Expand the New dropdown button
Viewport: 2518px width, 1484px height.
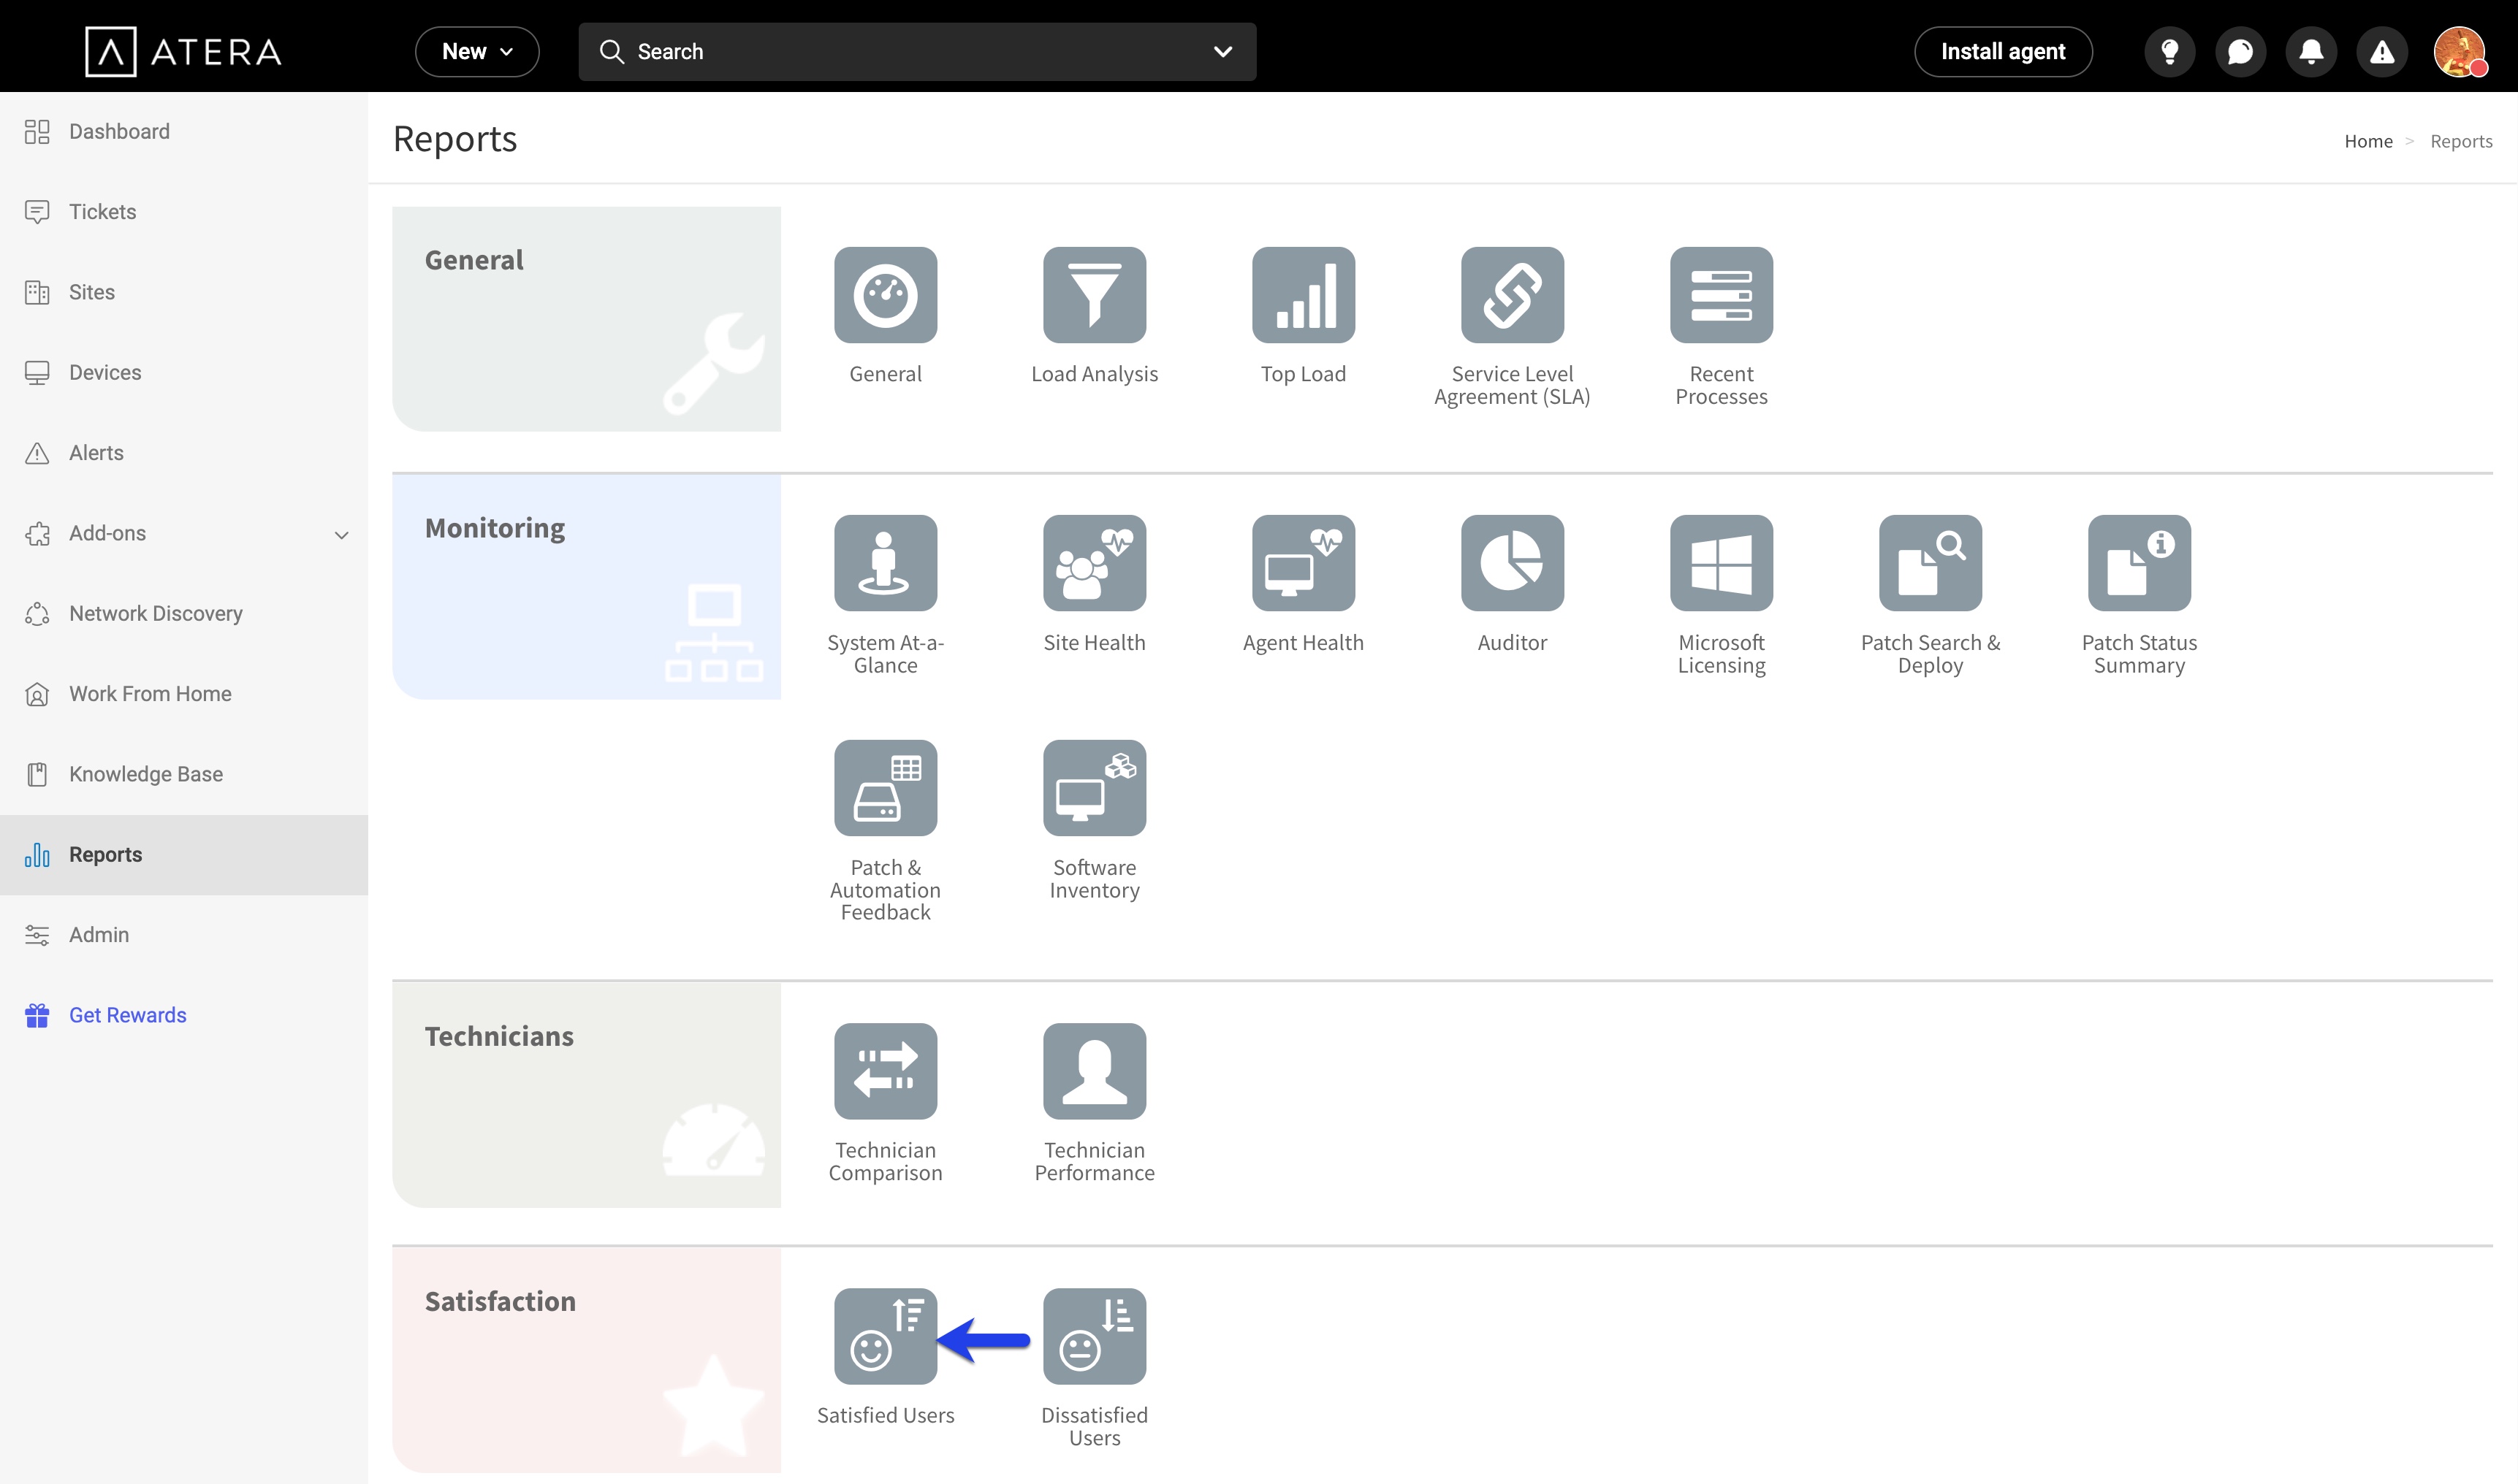tap(476, 52)
